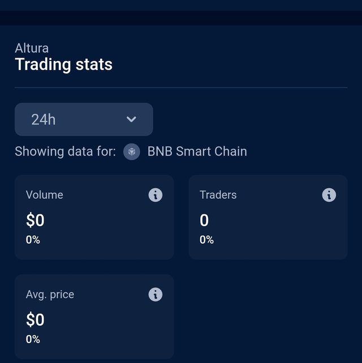
Task: Open the Volume info icon
Action: tap(155, 195)
